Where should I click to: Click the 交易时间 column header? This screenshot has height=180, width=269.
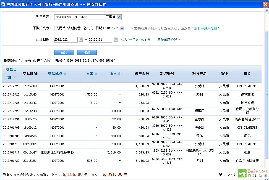coord(30,74)
